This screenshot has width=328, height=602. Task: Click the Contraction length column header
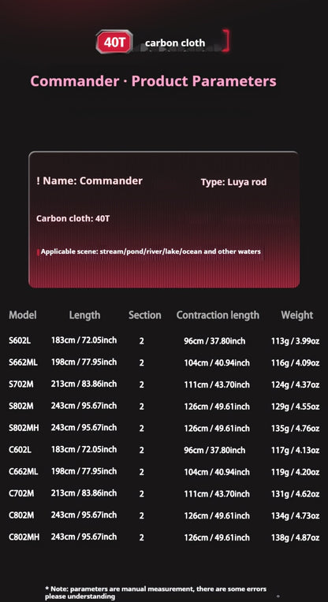pyautogui.click(x=218, y=315)
